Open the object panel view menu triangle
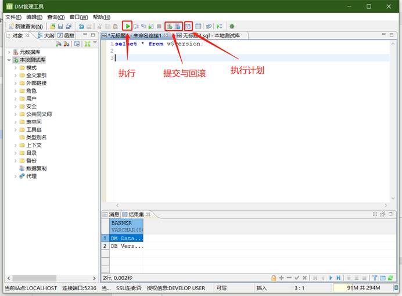Image resolution: width=402 pixels, height=296 pixels. [95, 42]
